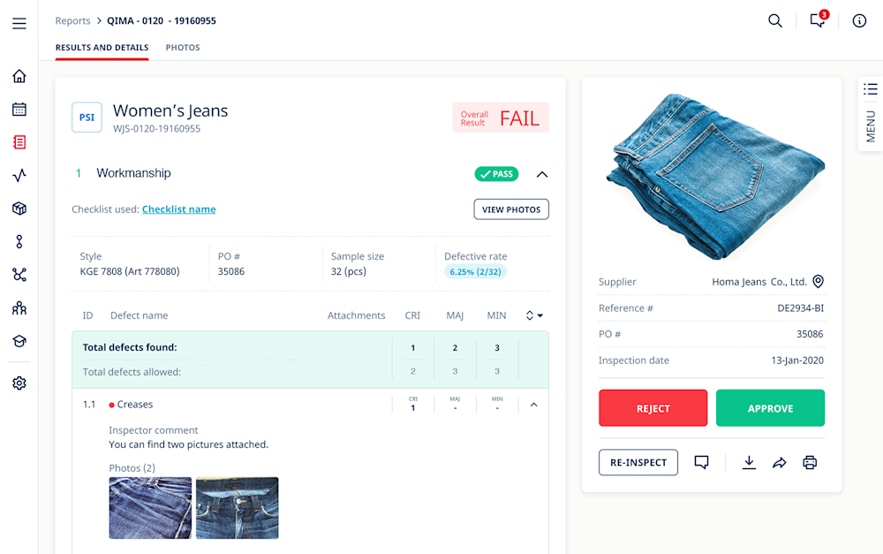Click inspection date 13-Jan-2020
883x554 pixels.
click(x=797, y=360)
